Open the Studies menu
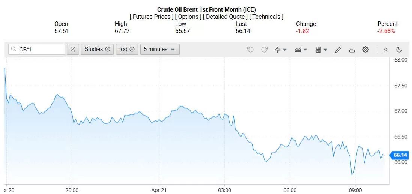This screenshot has width=412, height=194. [x=97, y=49]
